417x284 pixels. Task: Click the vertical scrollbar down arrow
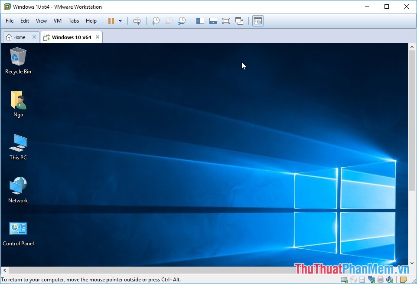tap(412, 263)
